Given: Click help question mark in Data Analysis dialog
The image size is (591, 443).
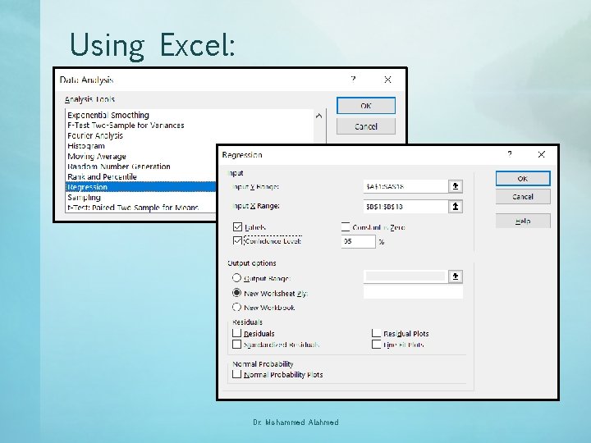Looking at the screenshot, I should click(353, 79).
